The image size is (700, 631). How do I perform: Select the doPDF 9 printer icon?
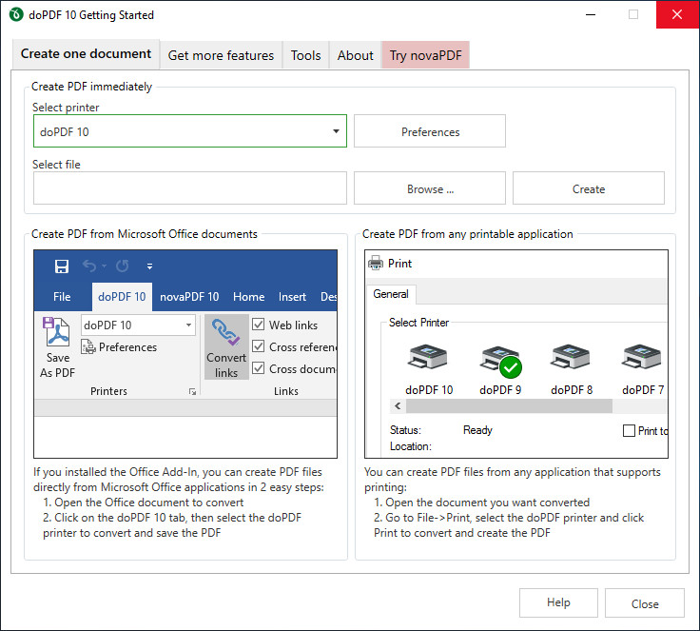(x=500, y=360)
